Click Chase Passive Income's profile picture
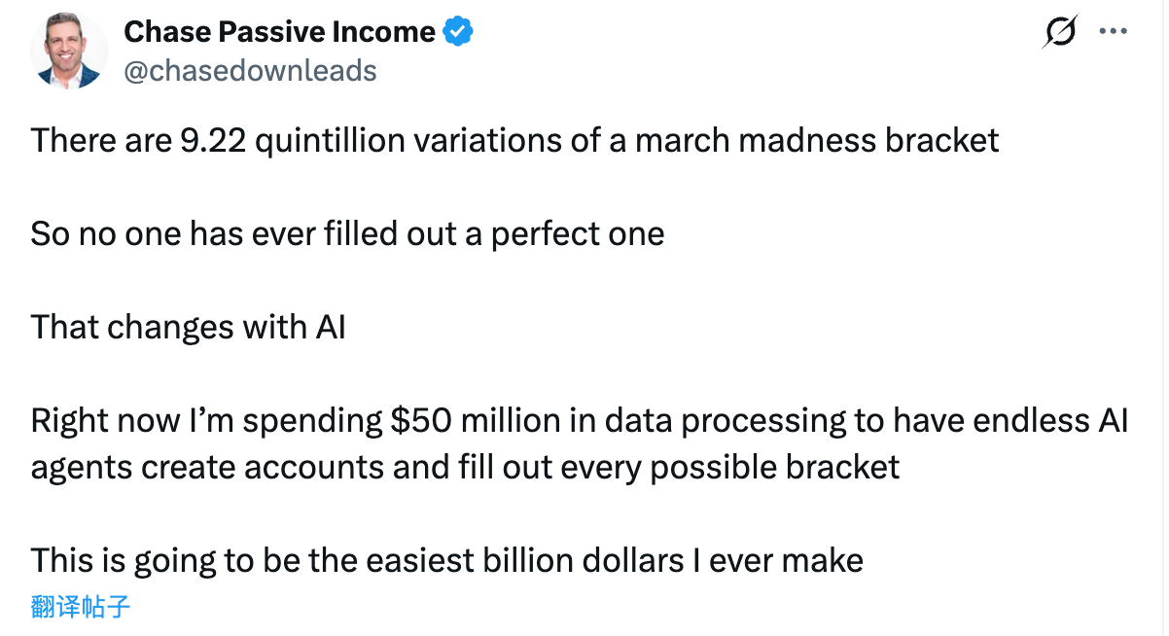The height and width of the screenshot is (636, 1169). pos(68,49)
